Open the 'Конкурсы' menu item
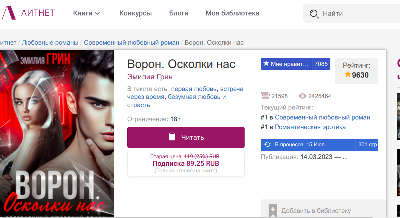This screenshot has width=400, height=218. [136, 13]
